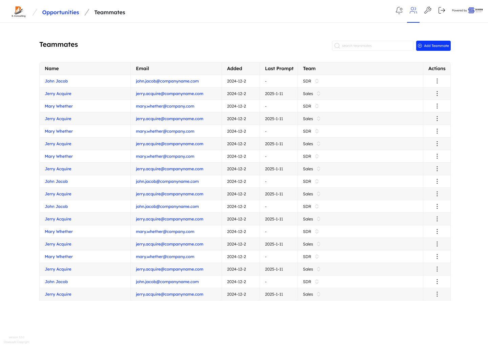Screen dimensions: 488x347
Task: Click the Added column header
Action: coord(235,68)
